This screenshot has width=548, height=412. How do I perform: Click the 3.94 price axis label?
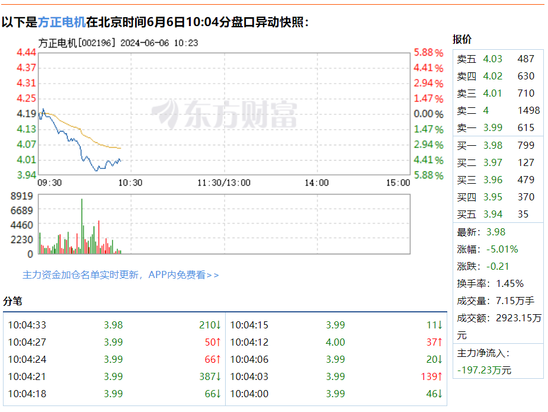point(26,175)
